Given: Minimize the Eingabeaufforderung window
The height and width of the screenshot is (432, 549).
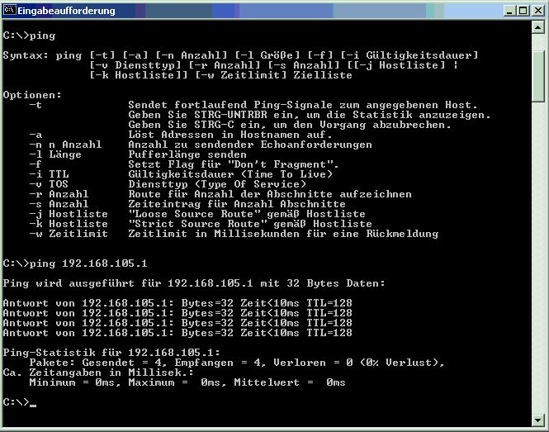Looking at the screenshot, I should 505,12.
